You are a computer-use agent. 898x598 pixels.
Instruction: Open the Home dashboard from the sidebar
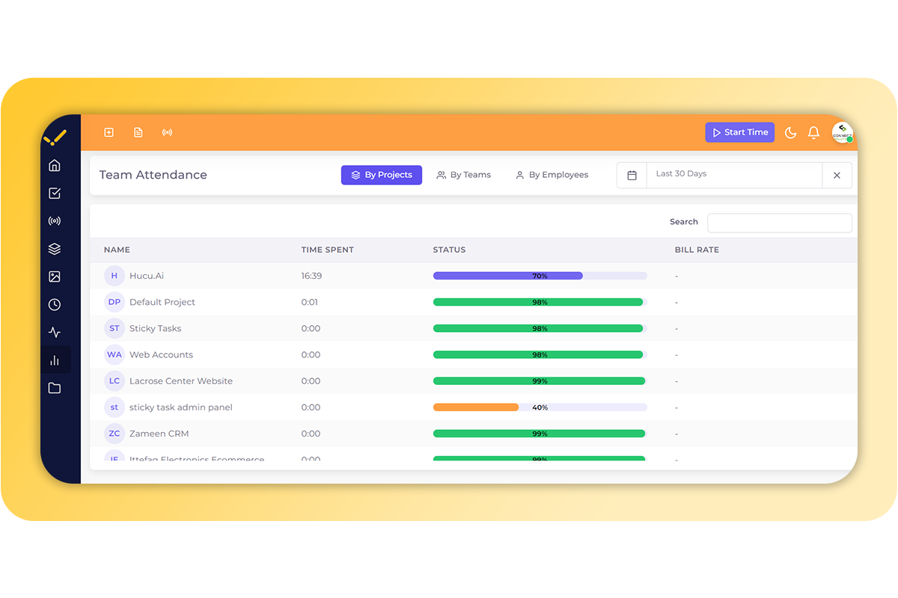coord(54,164)
